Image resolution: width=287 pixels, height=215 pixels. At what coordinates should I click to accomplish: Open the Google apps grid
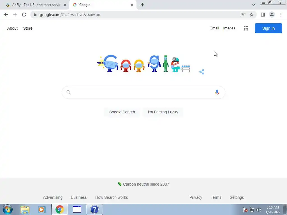[246, 28]
